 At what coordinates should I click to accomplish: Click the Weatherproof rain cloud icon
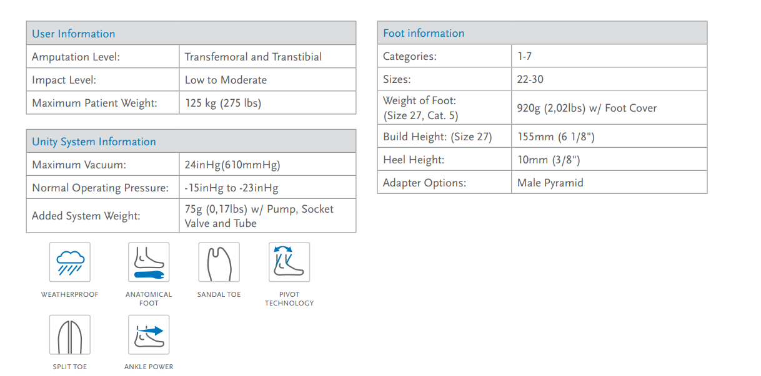[x=70, y=262]
